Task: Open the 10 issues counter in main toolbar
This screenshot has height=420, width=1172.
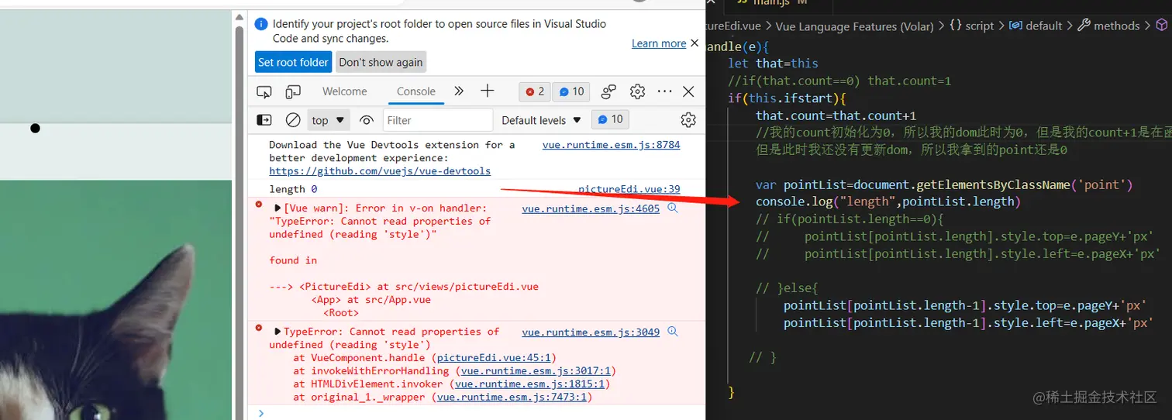Action: [572, 91]
